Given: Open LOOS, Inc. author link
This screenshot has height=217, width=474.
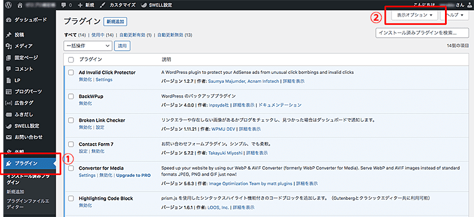Looking at the screenshot, I should click(x=218, y=208).
